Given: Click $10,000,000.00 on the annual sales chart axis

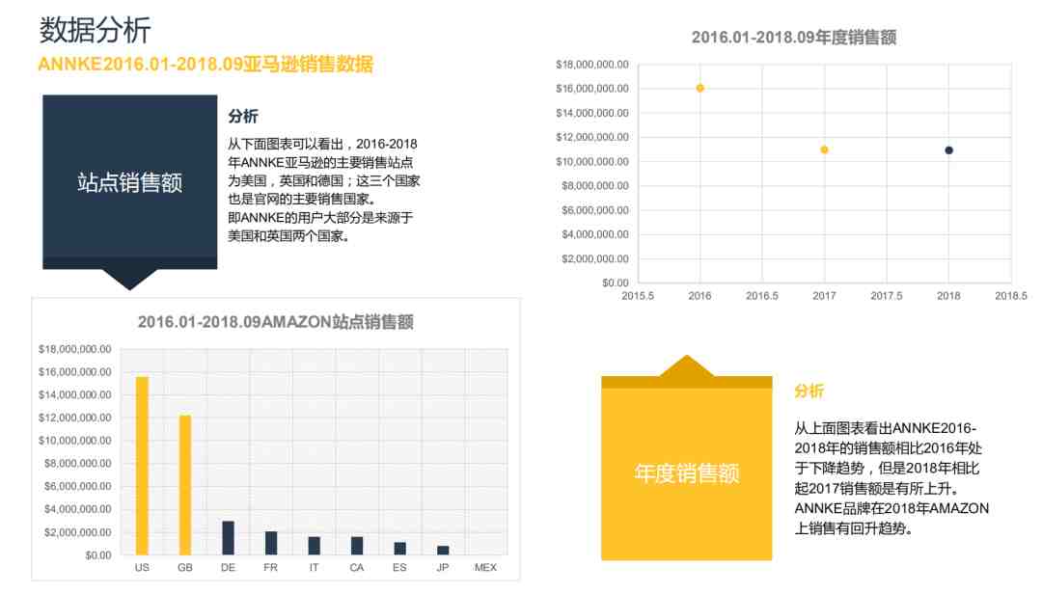Looking at the screenshot, I should coord(592,161).
